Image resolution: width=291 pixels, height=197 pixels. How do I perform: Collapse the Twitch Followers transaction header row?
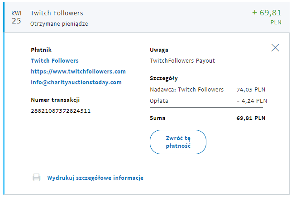tap(147, 18)
